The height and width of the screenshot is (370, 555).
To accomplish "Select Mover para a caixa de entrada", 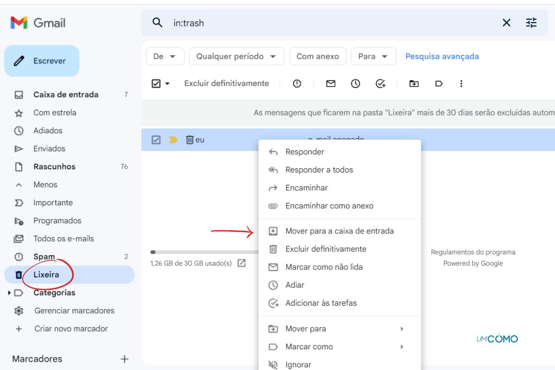I will click(339, 231).
